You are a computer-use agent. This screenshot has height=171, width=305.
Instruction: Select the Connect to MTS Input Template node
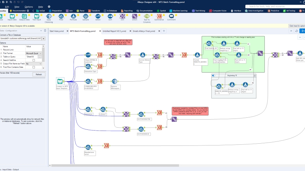(60, 81)
